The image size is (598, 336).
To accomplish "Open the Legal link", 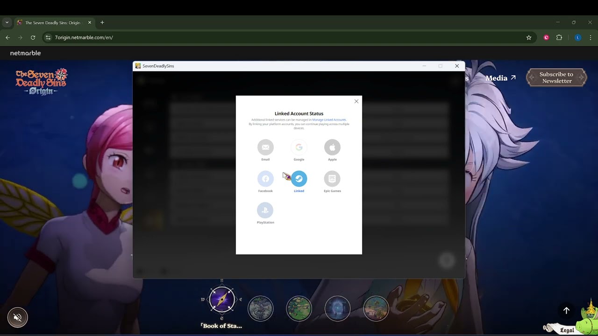I will coord(567,330).
